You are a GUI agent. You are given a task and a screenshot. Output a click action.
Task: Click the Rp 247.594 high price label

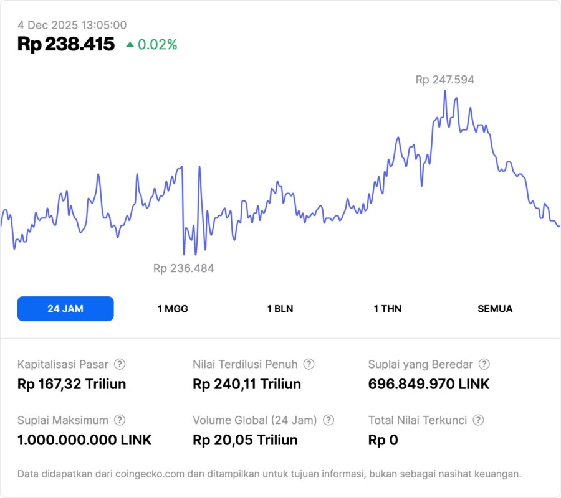(445, 80)
